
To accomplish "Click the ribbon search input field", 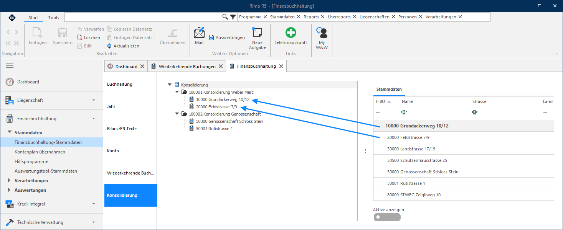I will (x=144, y=17).
